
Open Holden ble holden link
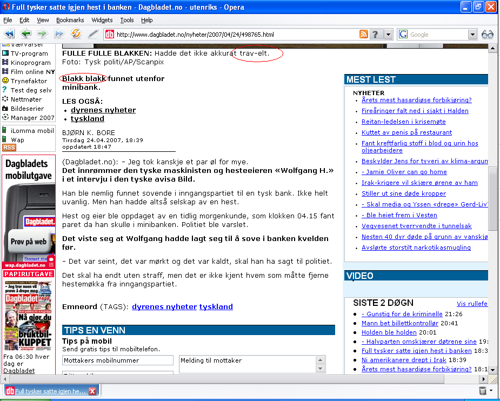[389, 332]
